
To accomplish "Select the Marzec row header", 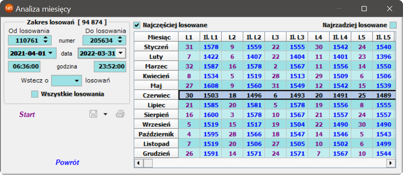I will (x=156, y=66).
